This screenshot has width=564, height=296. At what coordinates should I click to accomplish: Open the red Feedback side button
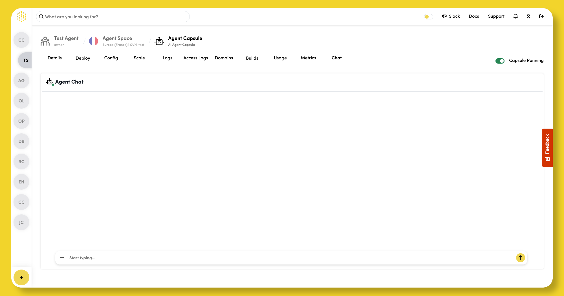pyautogui.click(x=547, y=148)
